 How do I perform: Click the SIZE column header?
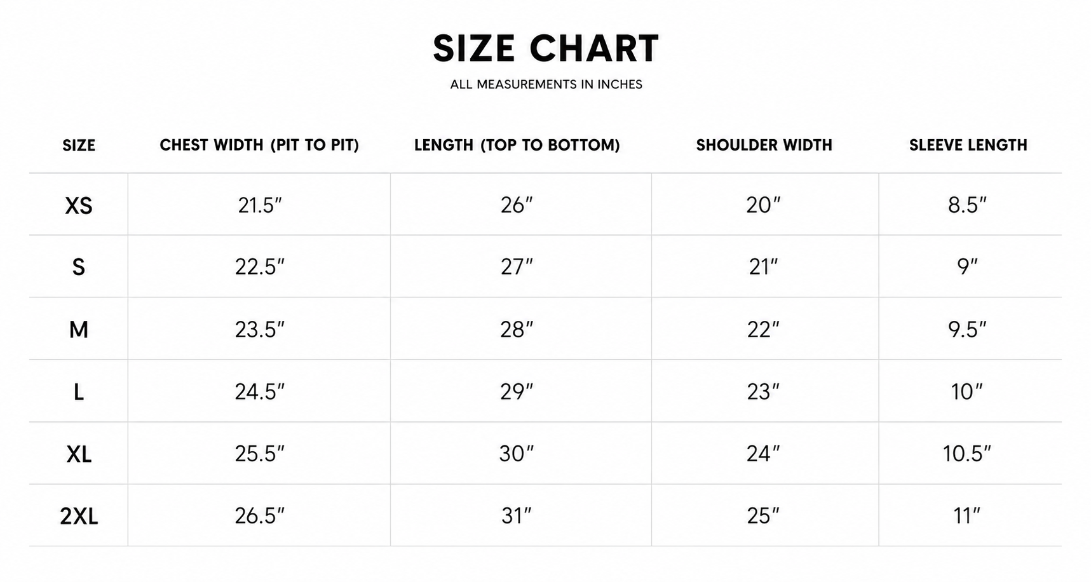click(x=79, y=145)
